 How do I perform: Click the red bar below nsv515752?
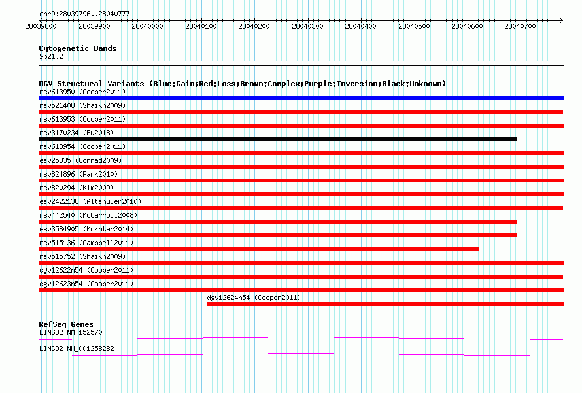click(301, 263)
